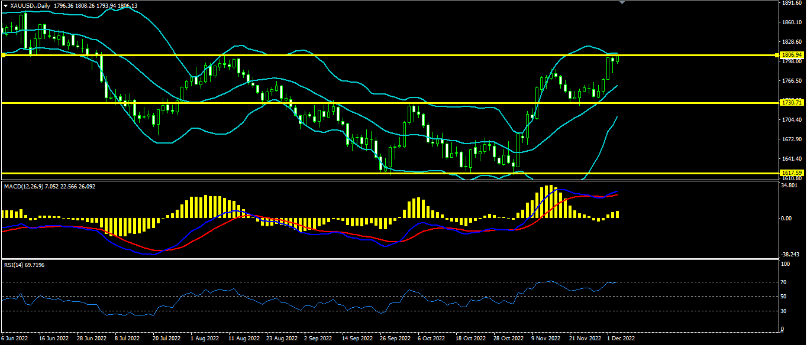The height and width of the screenshot is (345, 807).
Task: Grab left handle of 1806.94 horizontal line
Action: click(x=3, y=55)
